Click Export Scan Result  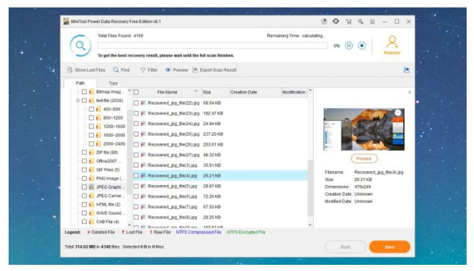coord(215,70)
